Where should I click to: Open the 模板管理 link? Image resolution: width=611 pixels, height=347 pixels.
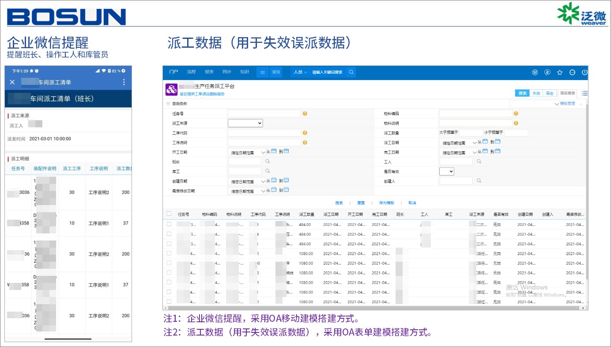coord(568,103)
